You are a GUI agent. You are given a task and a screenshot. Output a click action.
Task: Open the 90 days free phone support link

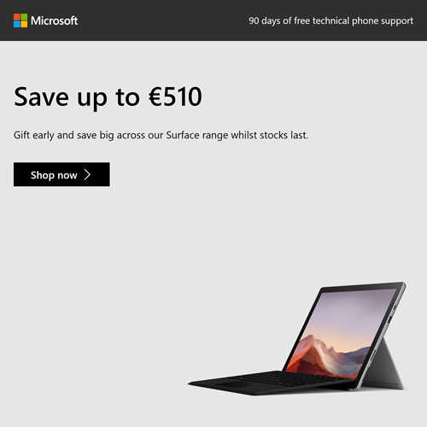[330, 20]
